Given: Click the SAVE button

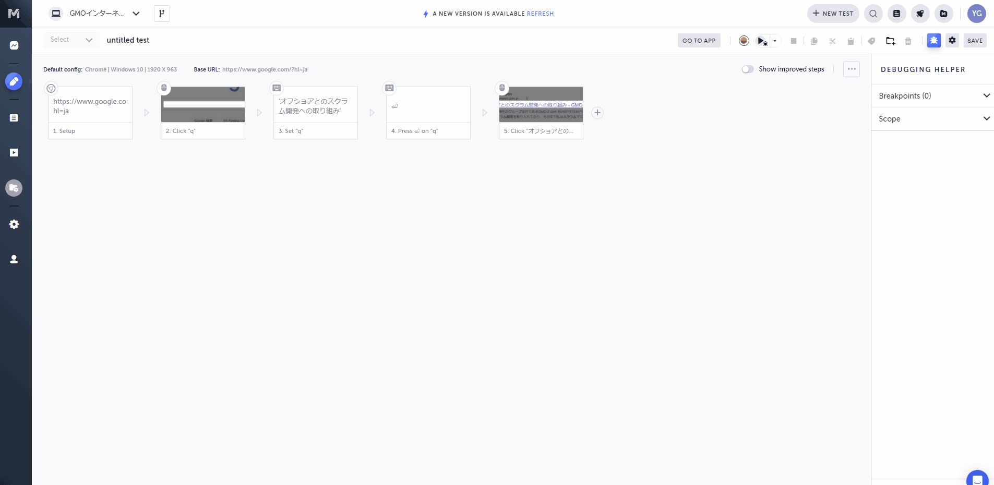Looking at the screenshot, I should 975,41.
